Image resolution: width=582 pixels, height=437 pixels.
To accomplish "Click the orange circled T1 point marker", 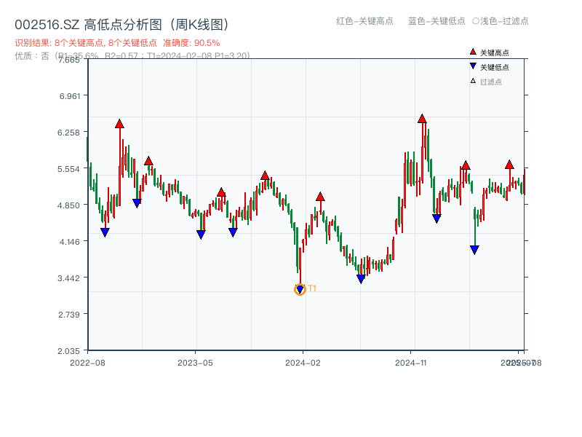I will [x=300, y=290].
